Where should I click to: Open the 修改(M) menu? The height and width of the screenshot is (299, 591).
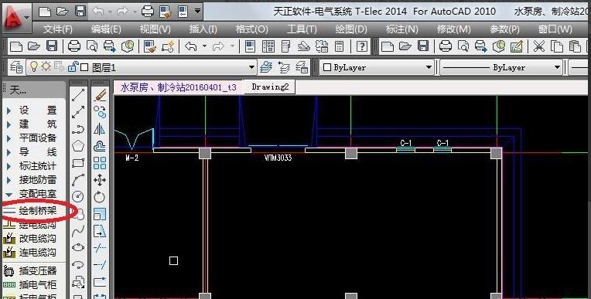click(x=453, y=29)
